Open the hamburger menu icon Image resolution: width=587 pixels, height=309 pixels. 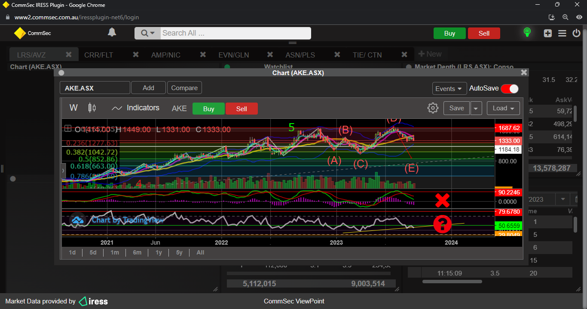562,33
